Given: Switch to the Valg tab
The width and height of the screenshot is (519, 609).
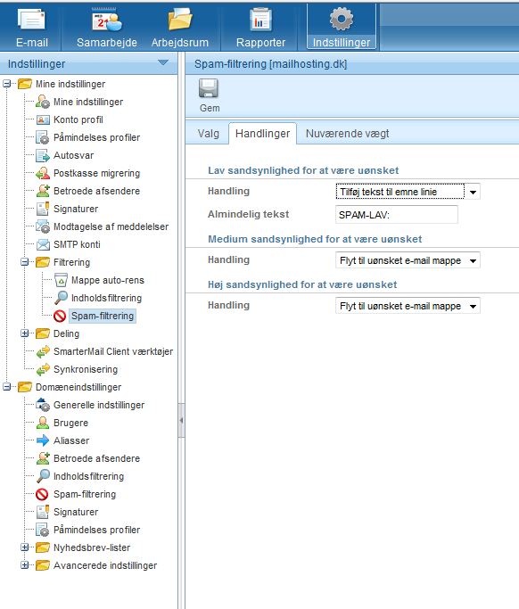Looking at the screenshot, I should point(208,134).
